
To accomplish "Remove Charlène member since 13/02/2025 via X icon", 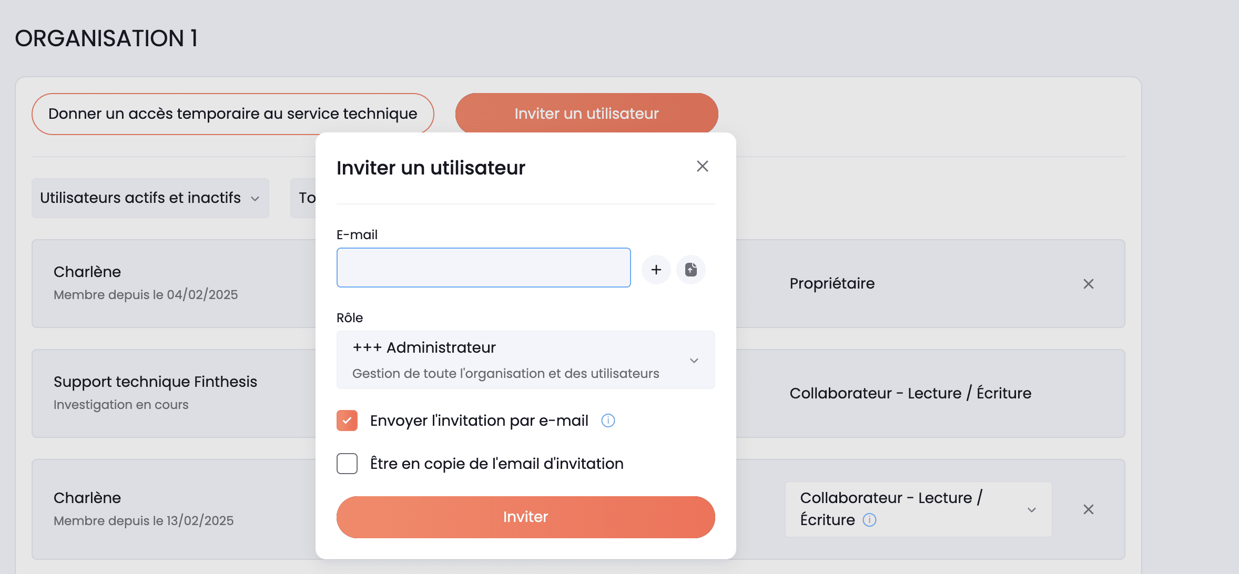I will 1088,509.
